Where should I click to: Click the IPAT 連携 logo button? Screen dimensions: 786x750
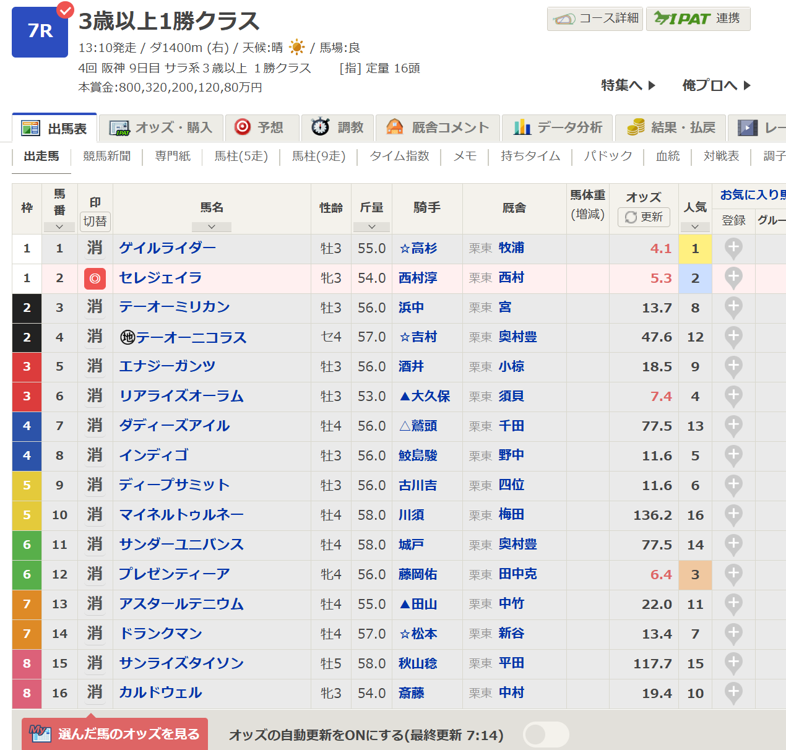coord(697,19)
